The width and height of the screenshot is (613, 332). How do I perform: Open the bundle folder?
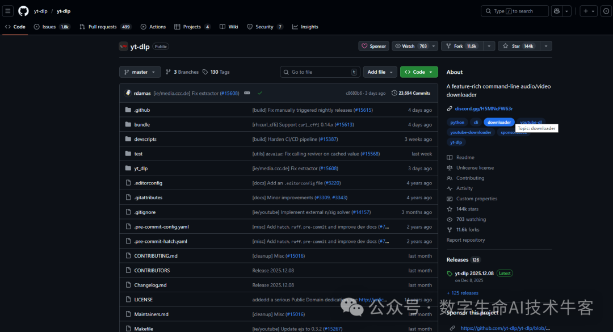tap(142, 124)
